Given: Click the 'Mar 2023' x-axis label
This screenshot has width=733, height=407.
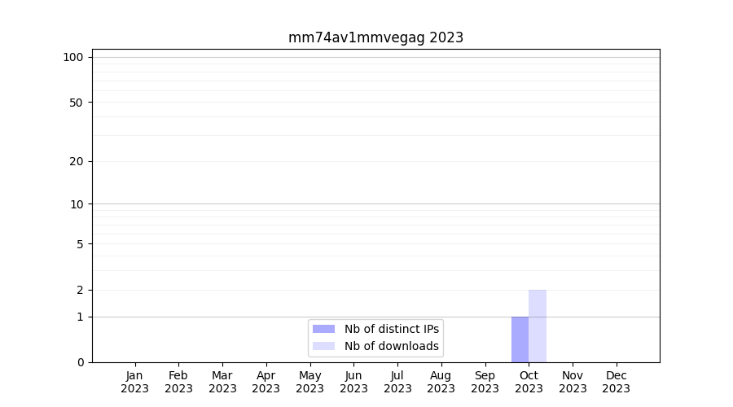Looking at the screenshot, I should [222, 382].
